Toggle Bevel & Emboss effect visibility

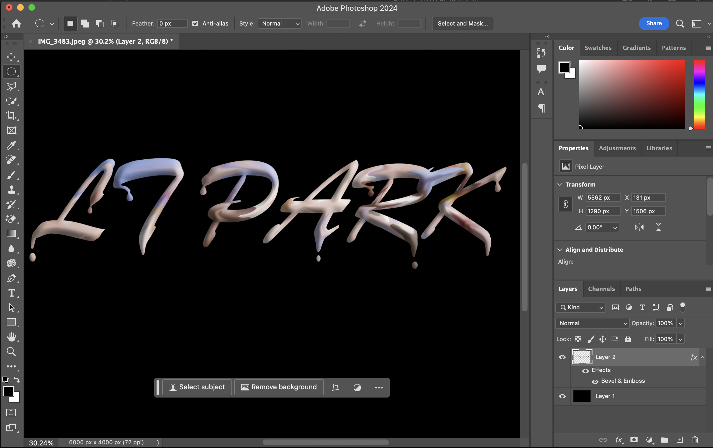click(x=595, y=381)
